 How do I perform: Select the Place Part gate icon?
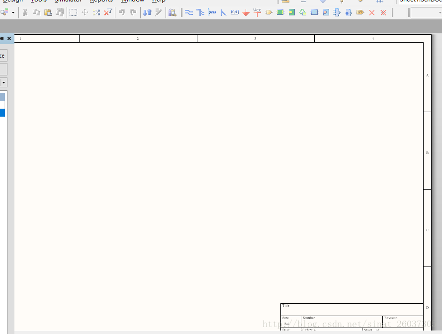tap(269, 12)
